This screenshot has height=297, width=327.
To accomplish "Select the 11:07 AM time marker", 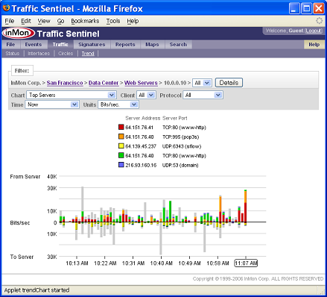I will [246, 263].
